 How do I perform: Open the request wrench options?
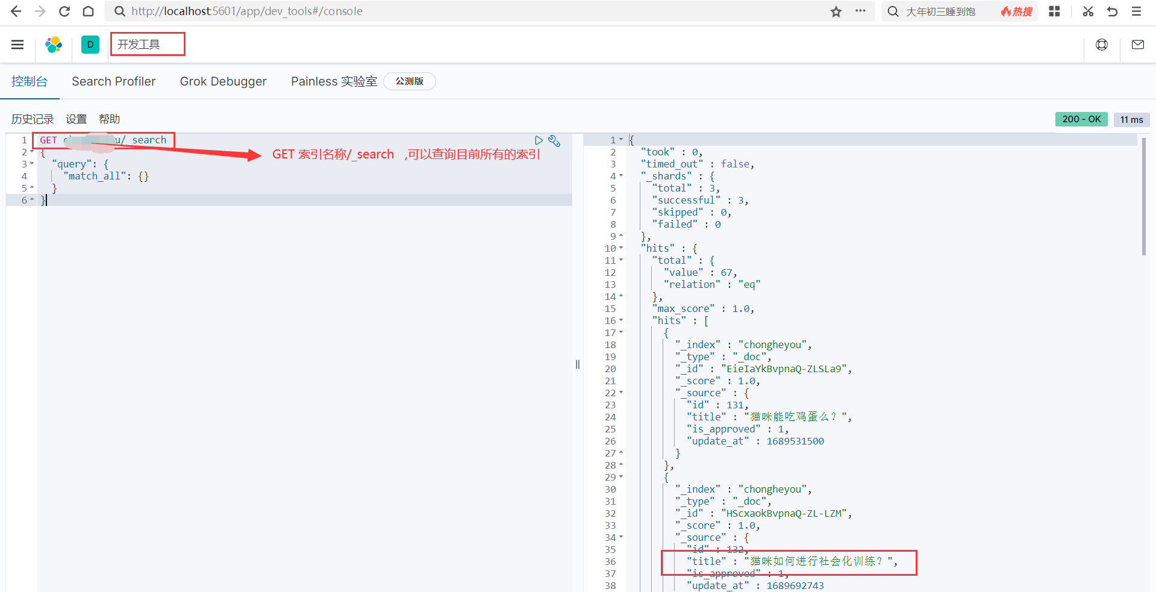point(554,141)
